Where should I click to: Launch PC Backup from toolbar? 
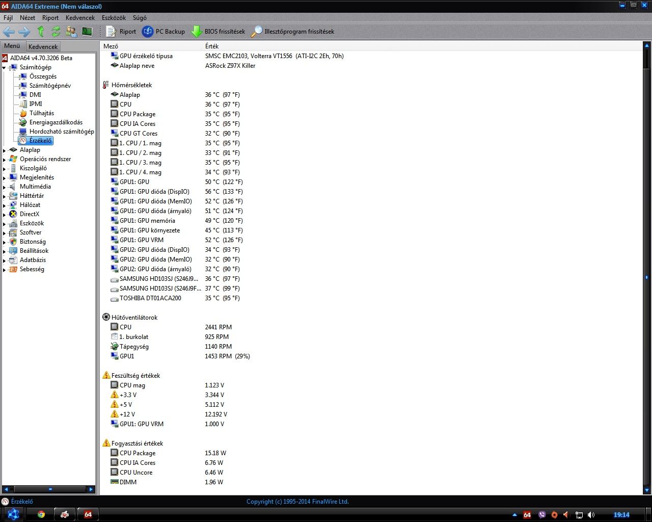click(x=164, y=32)
